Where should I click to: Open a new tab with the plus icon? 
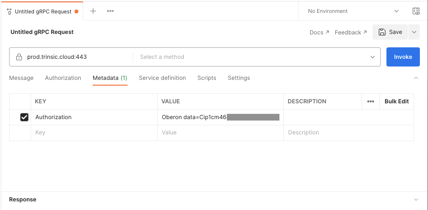click(93, 11)
